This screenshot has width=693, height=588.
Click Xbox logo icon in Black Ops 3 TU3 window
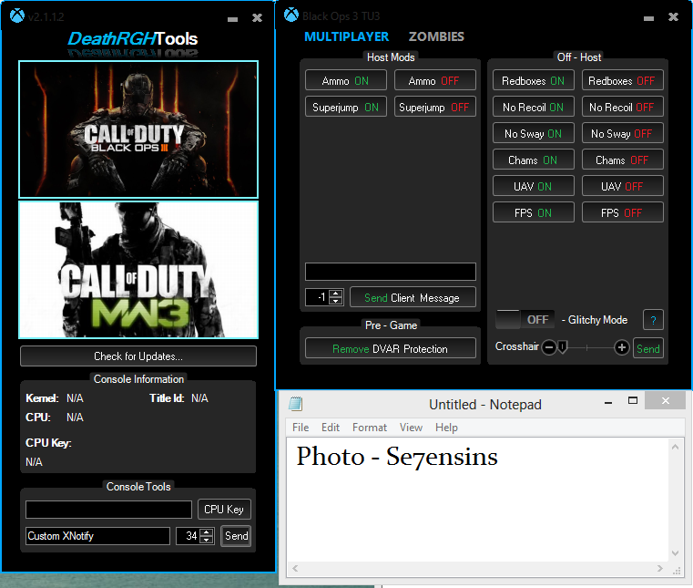click(291, 15)
